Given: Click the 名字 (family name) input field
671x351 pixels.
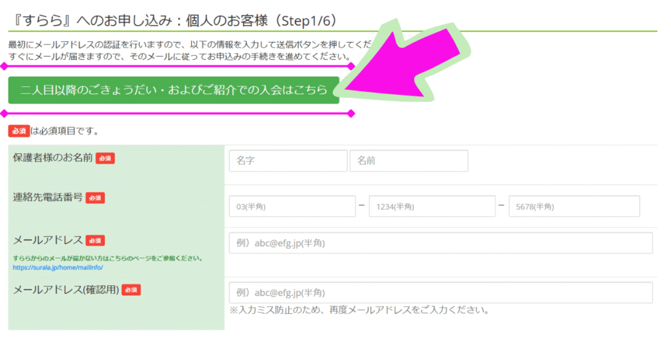Looking at the screenshot, I should coord(288,160).
